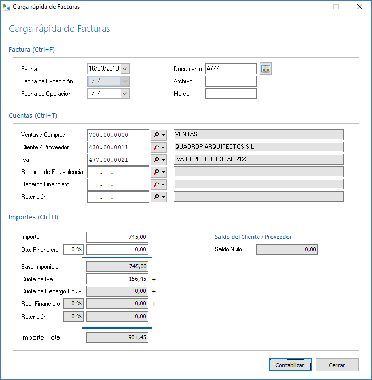Click the Dto. Financiero percentage box
Screen dimensions: 372x380
coord(73,250)
